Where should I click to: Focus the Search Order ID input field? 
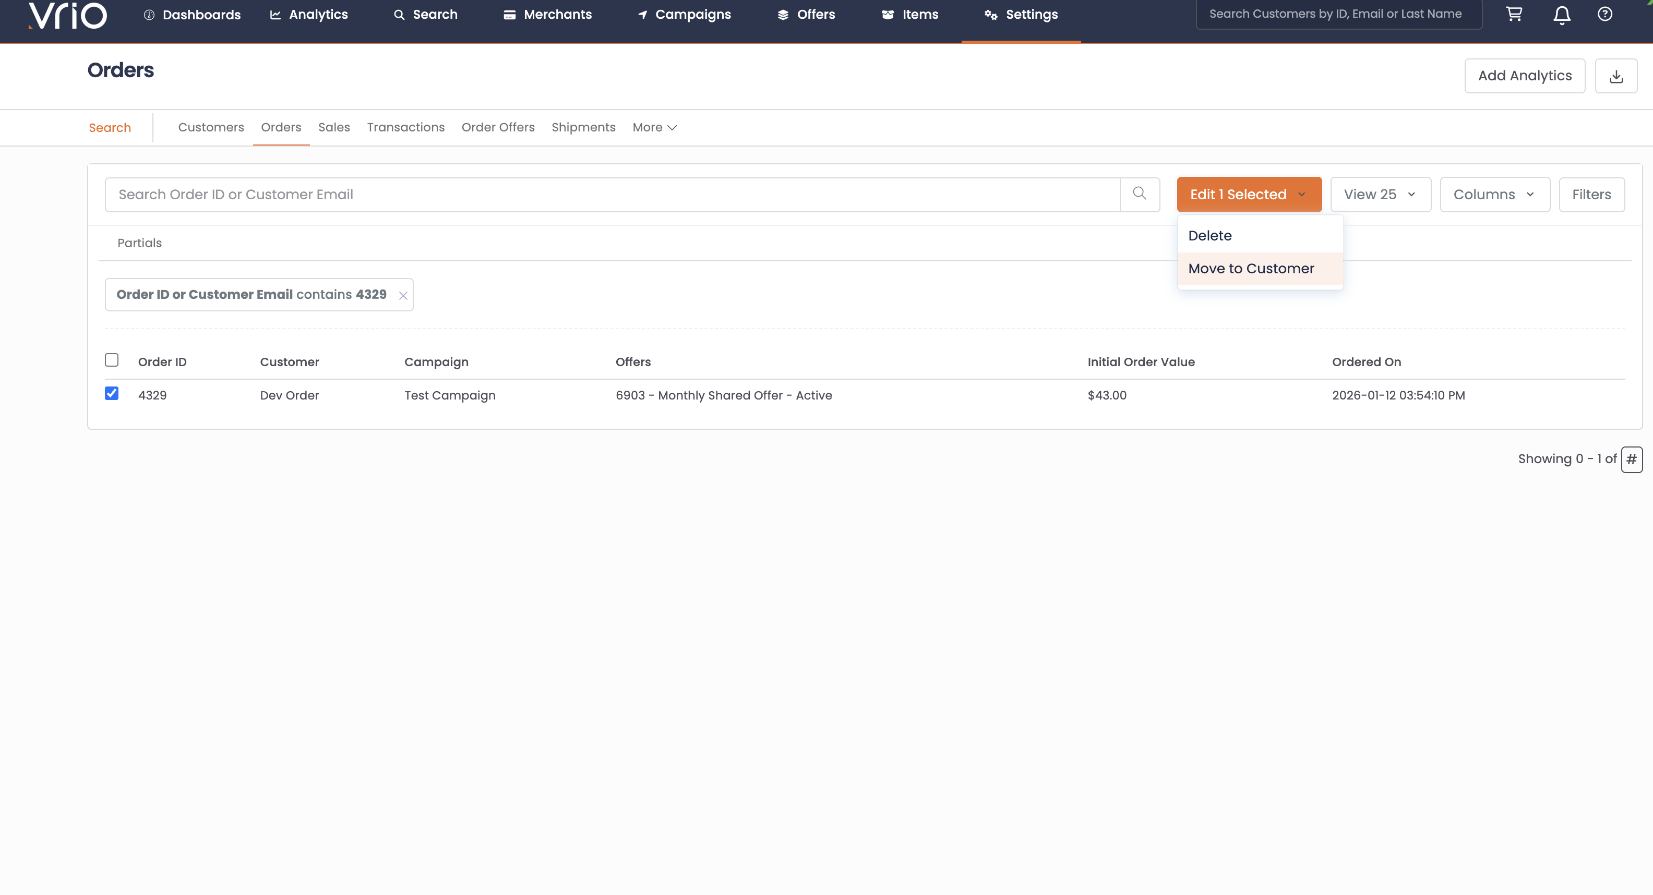pos(612,195)
